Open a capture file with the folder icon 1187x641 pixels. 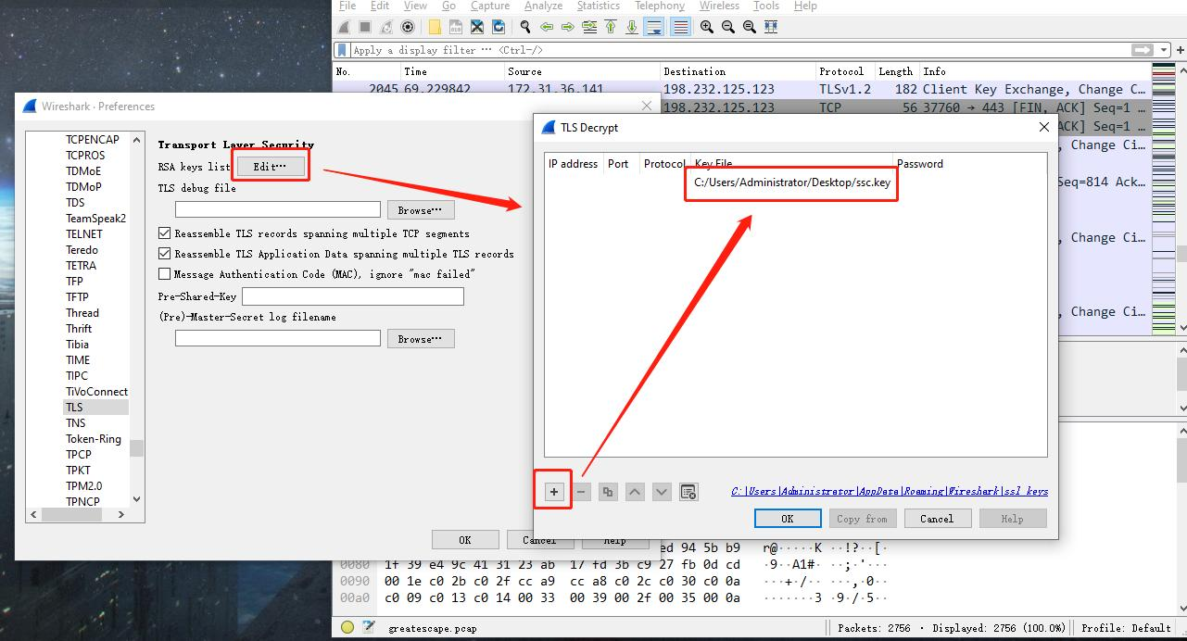[435, 27]
